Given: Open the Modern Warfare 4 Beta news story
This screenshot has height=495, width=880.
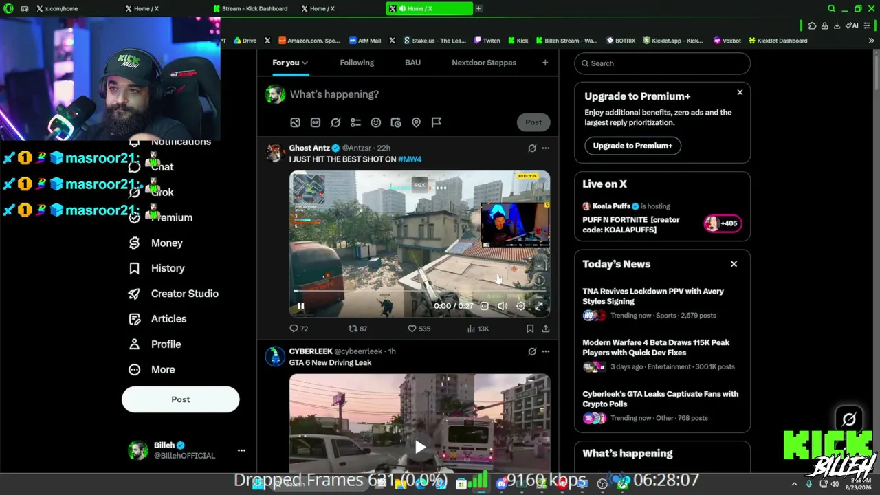Looking at the screenshot, I should pos(662,355).
